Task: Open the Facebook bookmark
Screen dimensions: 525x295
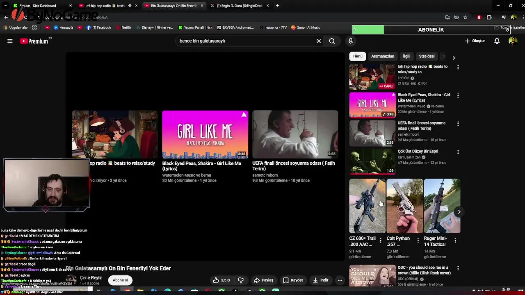Action: [x=99, y=27]
